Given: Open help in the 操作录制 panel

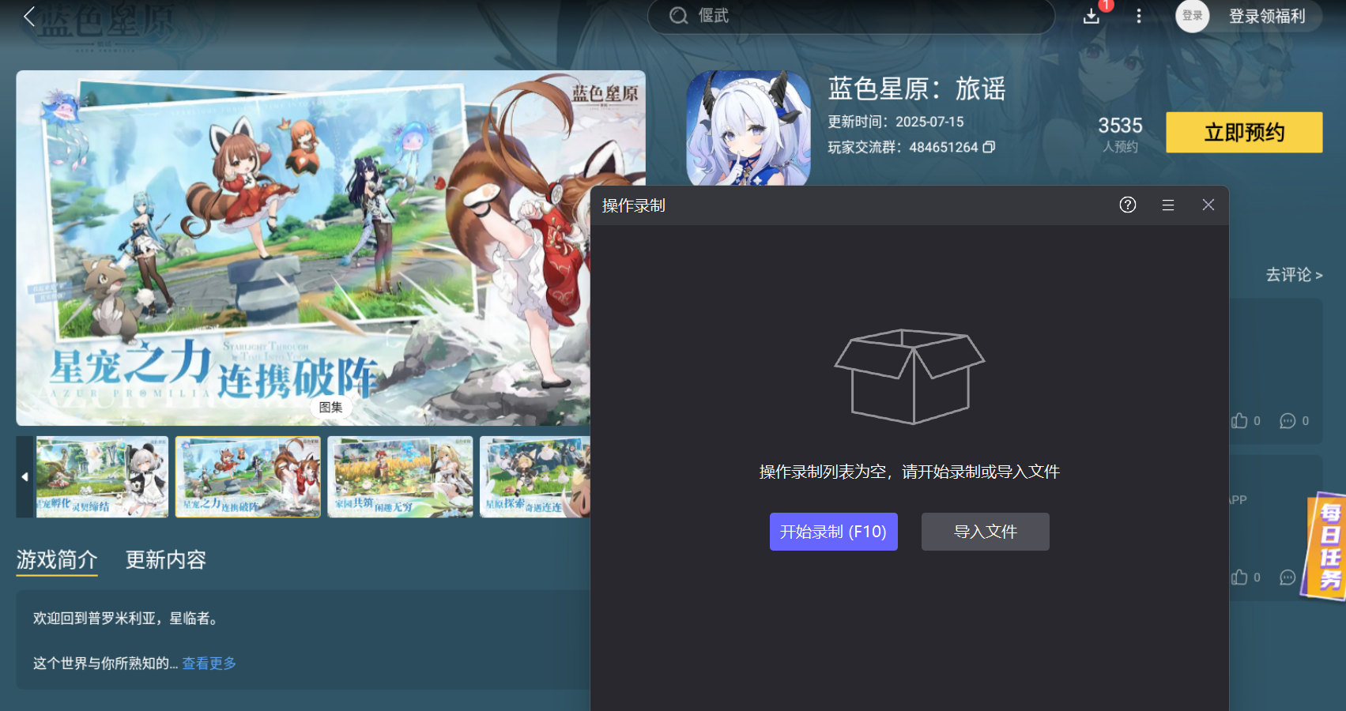Looking at the screenshot, I should point(1128,205).
